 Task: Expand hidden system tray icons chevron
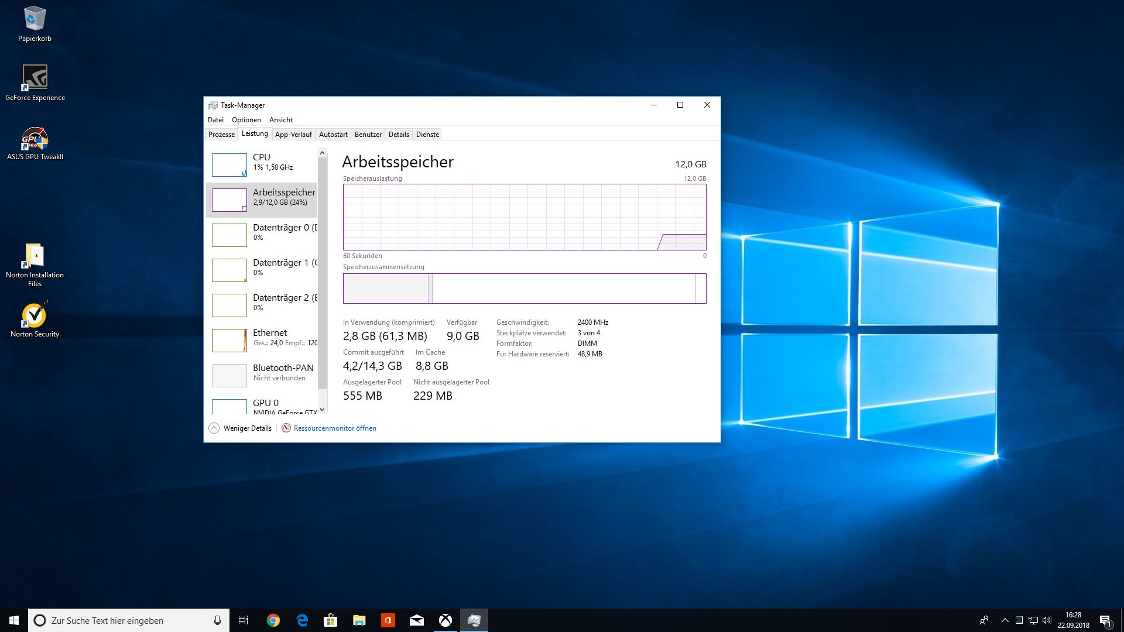pyautogui.click(x=1005, y=620)
